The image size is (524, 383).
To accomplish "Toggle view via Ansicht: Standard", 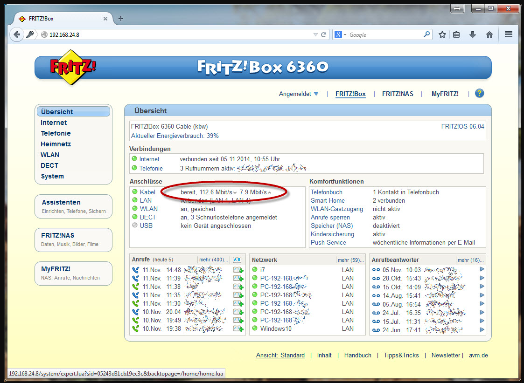I will [280, 356].
